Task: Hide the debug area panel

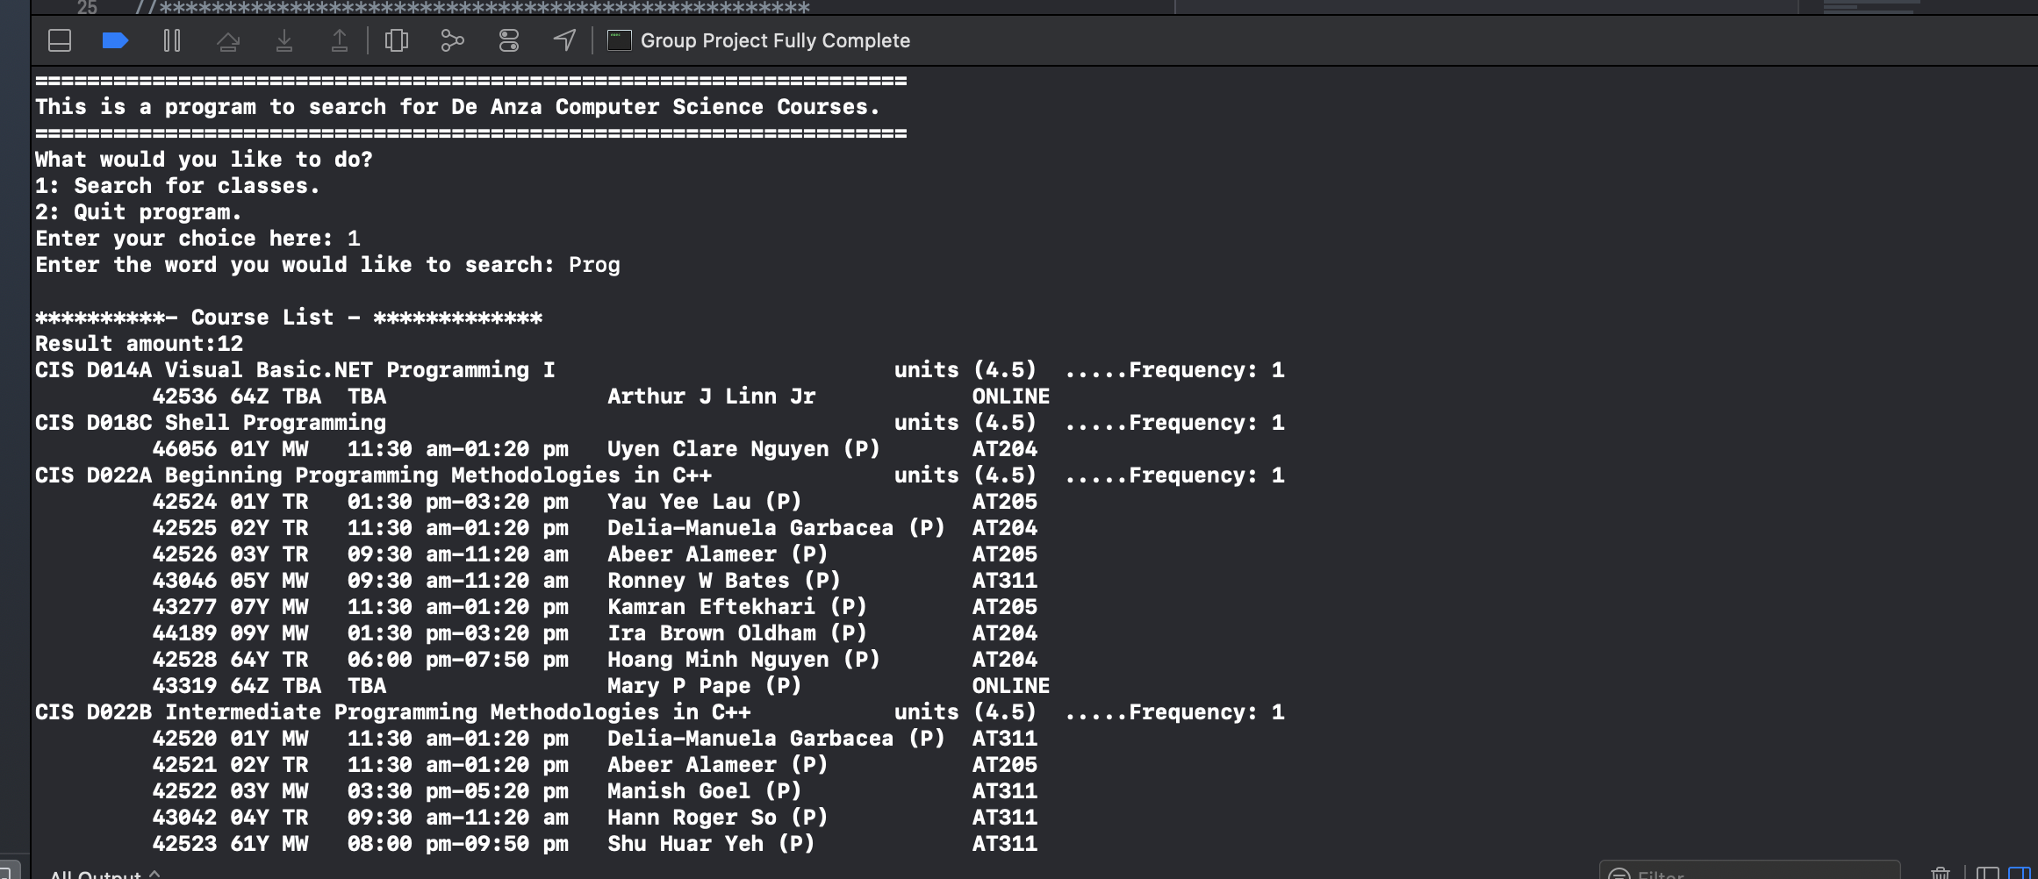Action: [60, 40]
